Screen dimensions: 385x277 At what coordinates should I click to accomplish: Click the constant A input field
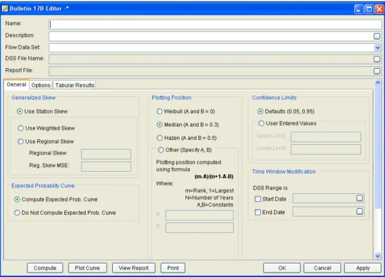tap(200, 215)
